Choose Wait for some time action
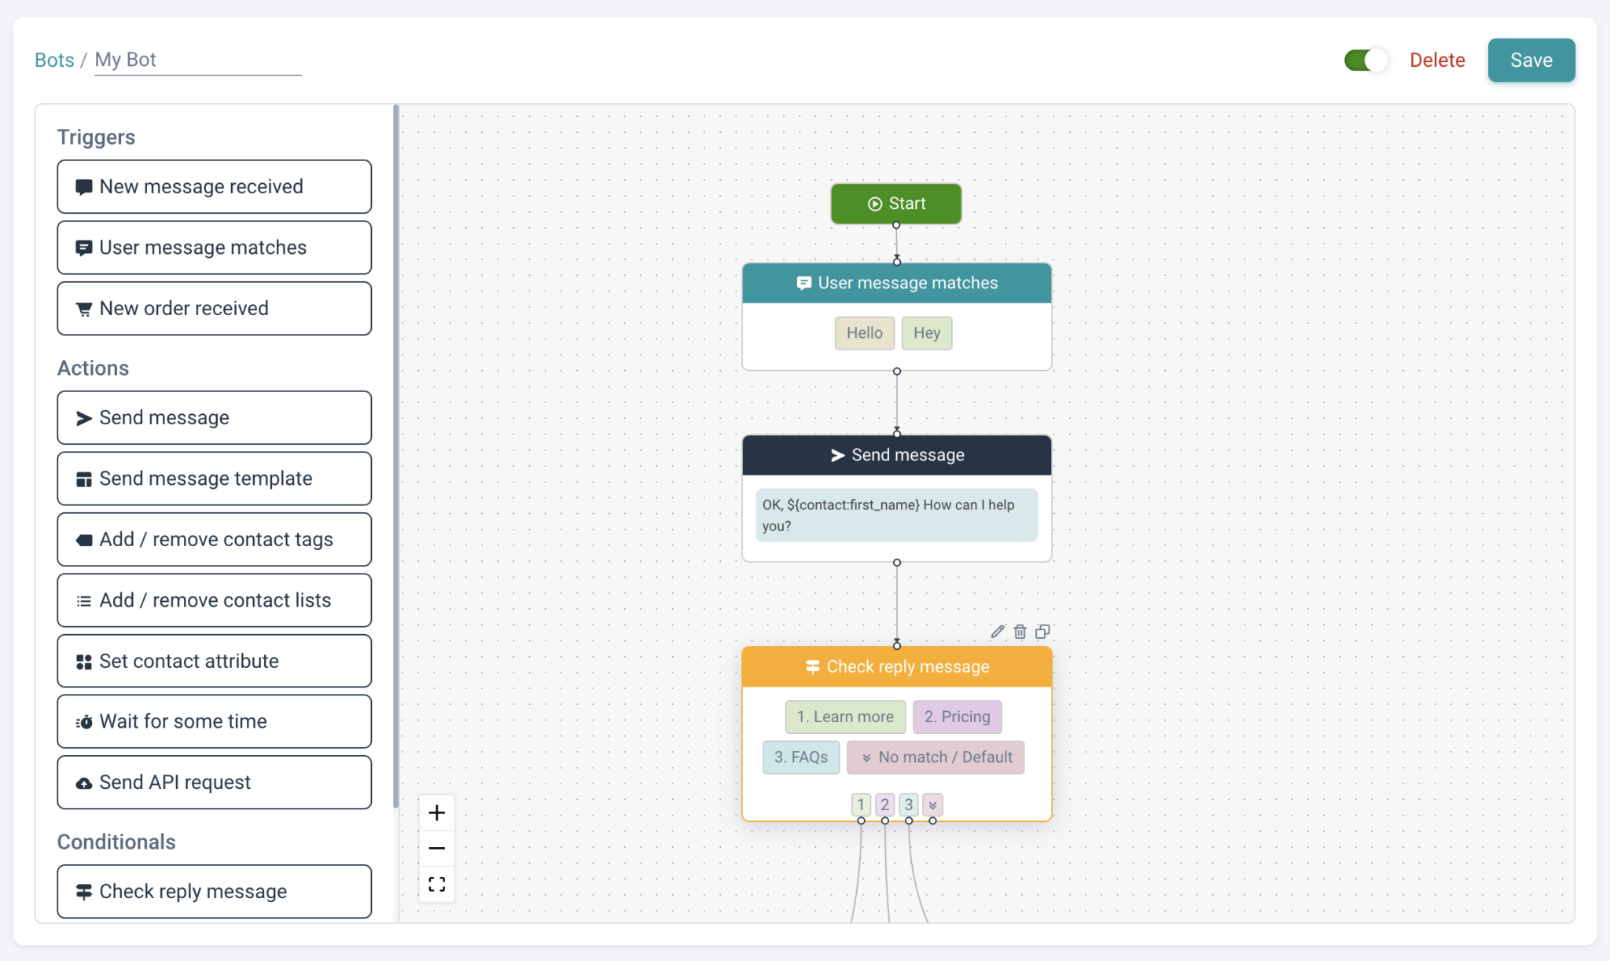This screenshot has height=961, width=1610. pyautogui.click(x=214, y=721)
